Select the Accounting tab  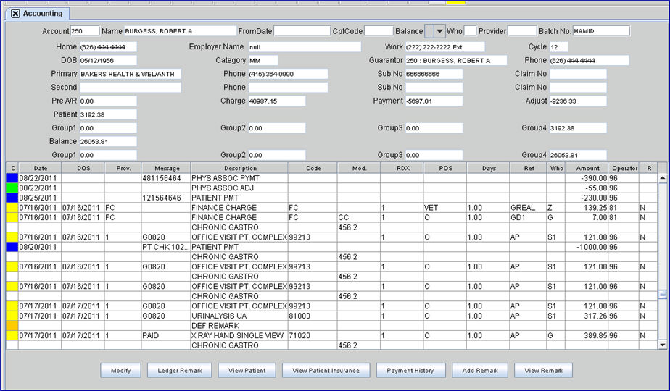pos(37,14)
